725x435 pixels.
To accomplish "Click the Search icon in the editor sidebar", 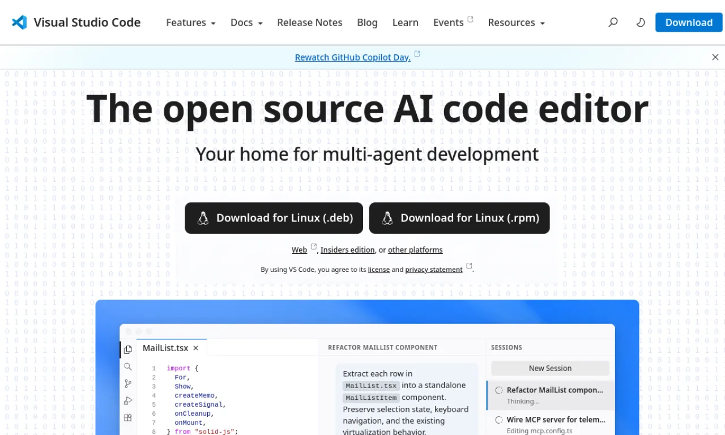I will [x=128, y=366].
